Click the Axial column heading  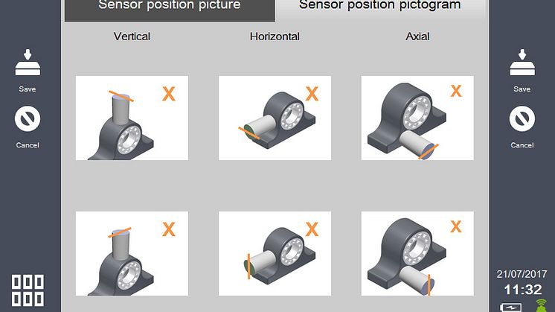point(417,36)
